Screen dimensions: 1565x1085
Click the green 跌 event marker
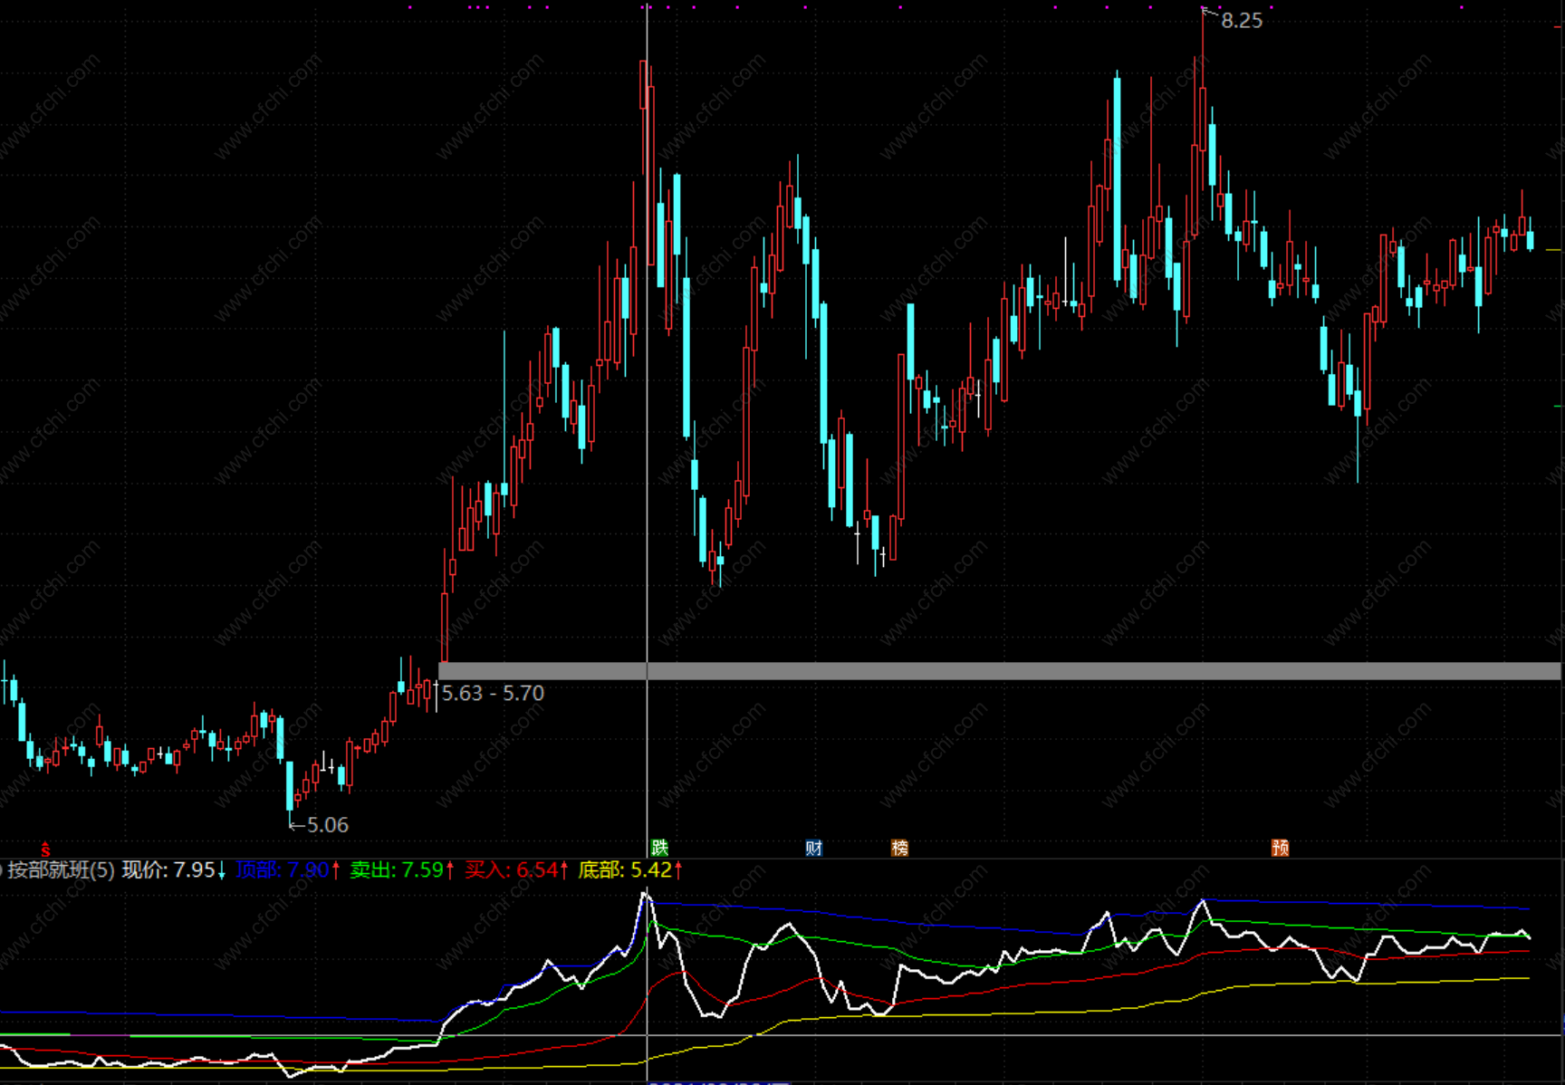659,848
